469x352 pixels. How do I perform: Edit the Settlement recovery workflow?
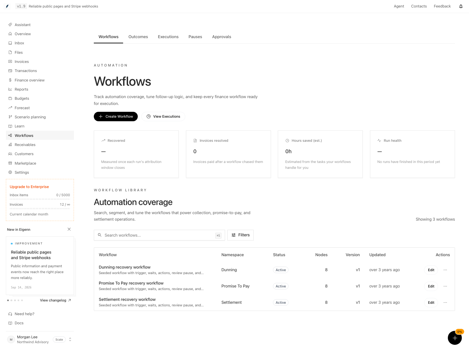[431, 302]
